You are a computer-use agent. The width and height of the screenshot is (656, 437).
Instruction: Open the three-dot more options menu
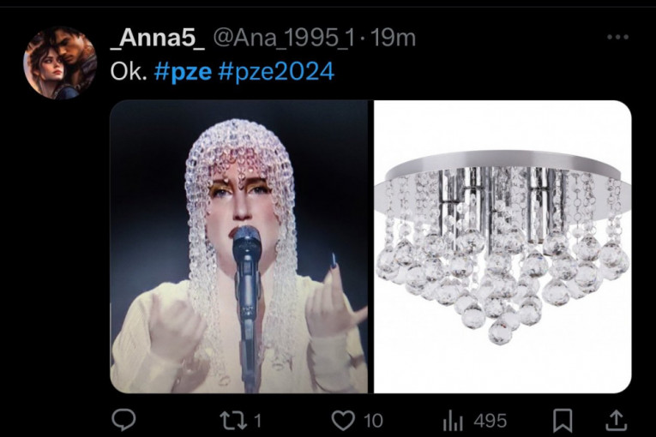point(617,38)
